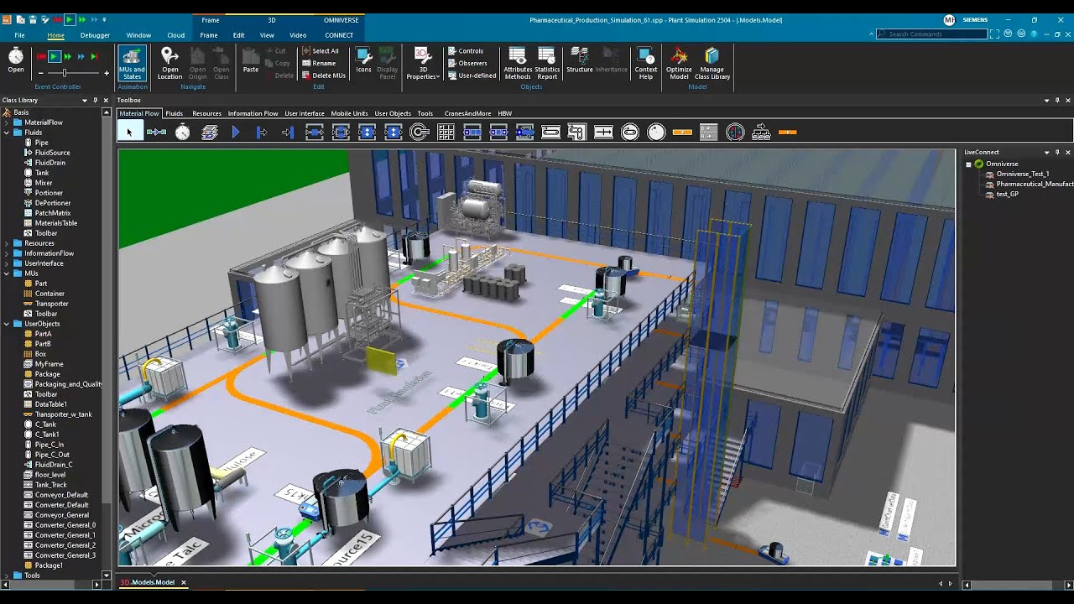Image resolution: width=1074 pixels, height=604 pixels.
Task: Pin the Class Library panel
Action: tap(95, 101)
